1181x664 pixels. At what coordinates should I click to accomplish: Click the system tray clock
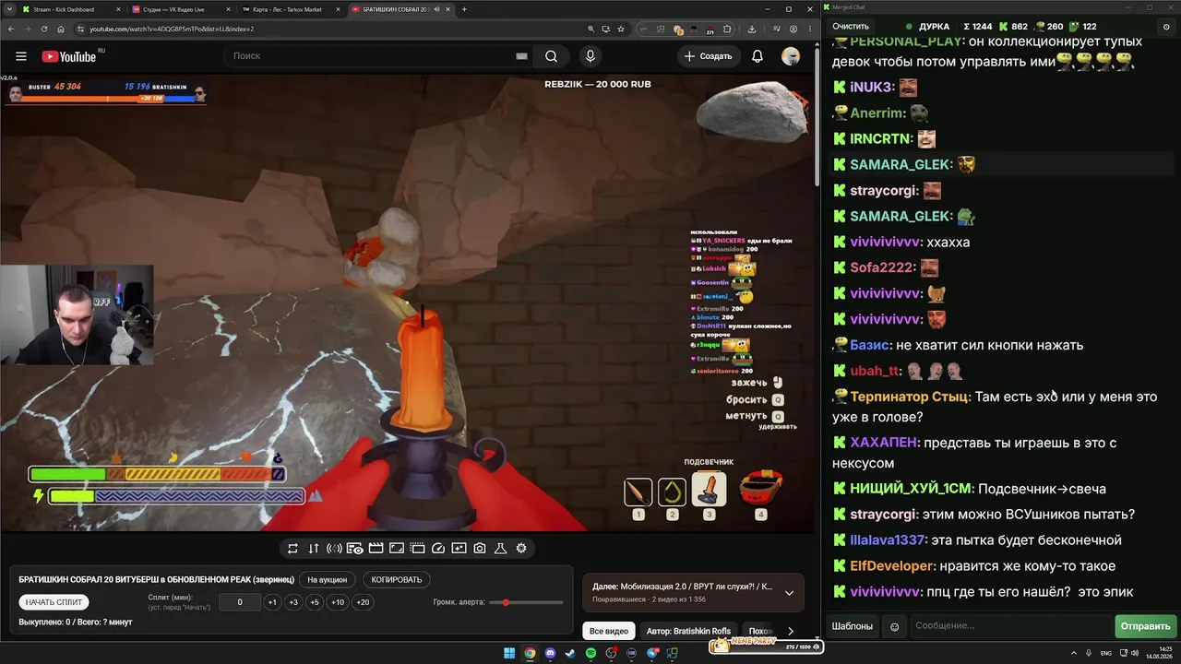click(1159, 654)
